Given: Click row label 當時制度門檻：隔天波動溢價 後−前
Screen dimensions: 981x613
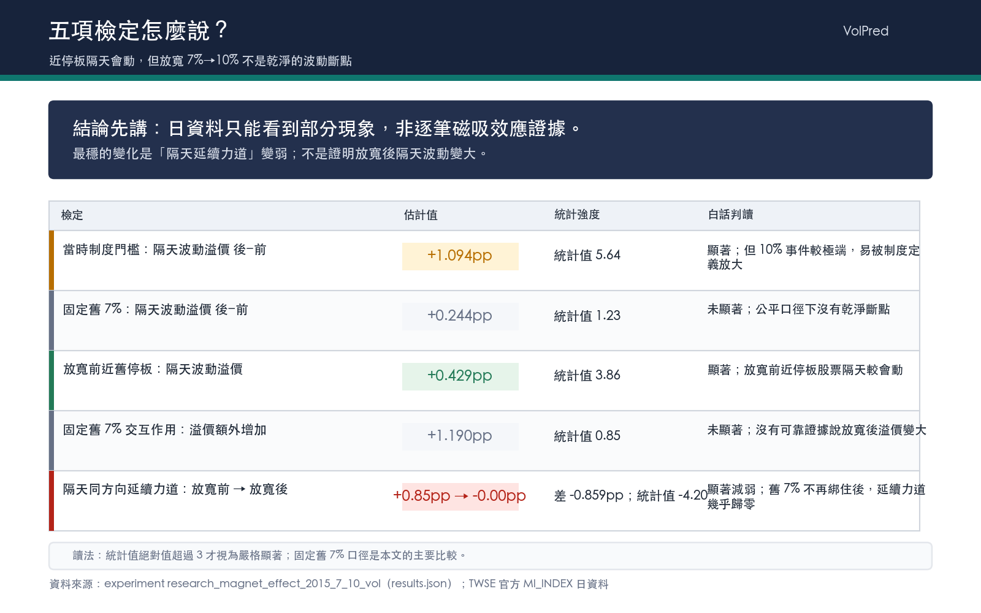Looking at the screenshot, I should pyautogui.click(x=164, y=249).
